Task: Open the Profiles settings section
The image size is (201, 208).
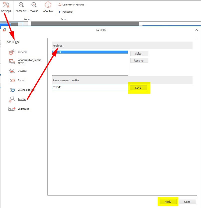Action: [22, 99]
